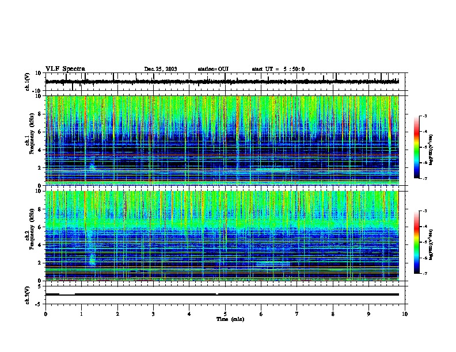Click the ch.3 black voltage trace
Viewport: 456px width, 352px height.
(222, 294)
